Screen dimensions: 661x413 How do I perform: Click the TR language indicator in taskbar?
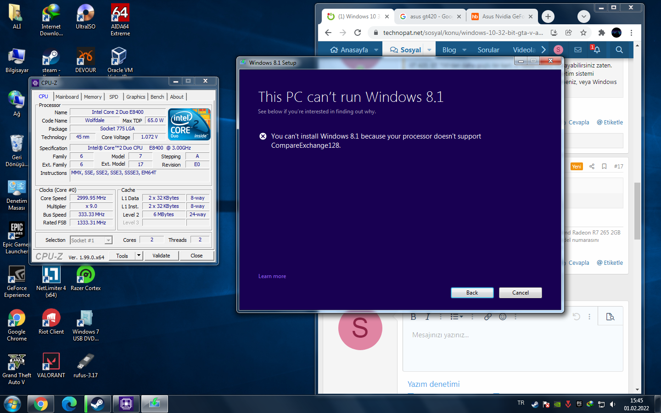[x=521, y=403]
